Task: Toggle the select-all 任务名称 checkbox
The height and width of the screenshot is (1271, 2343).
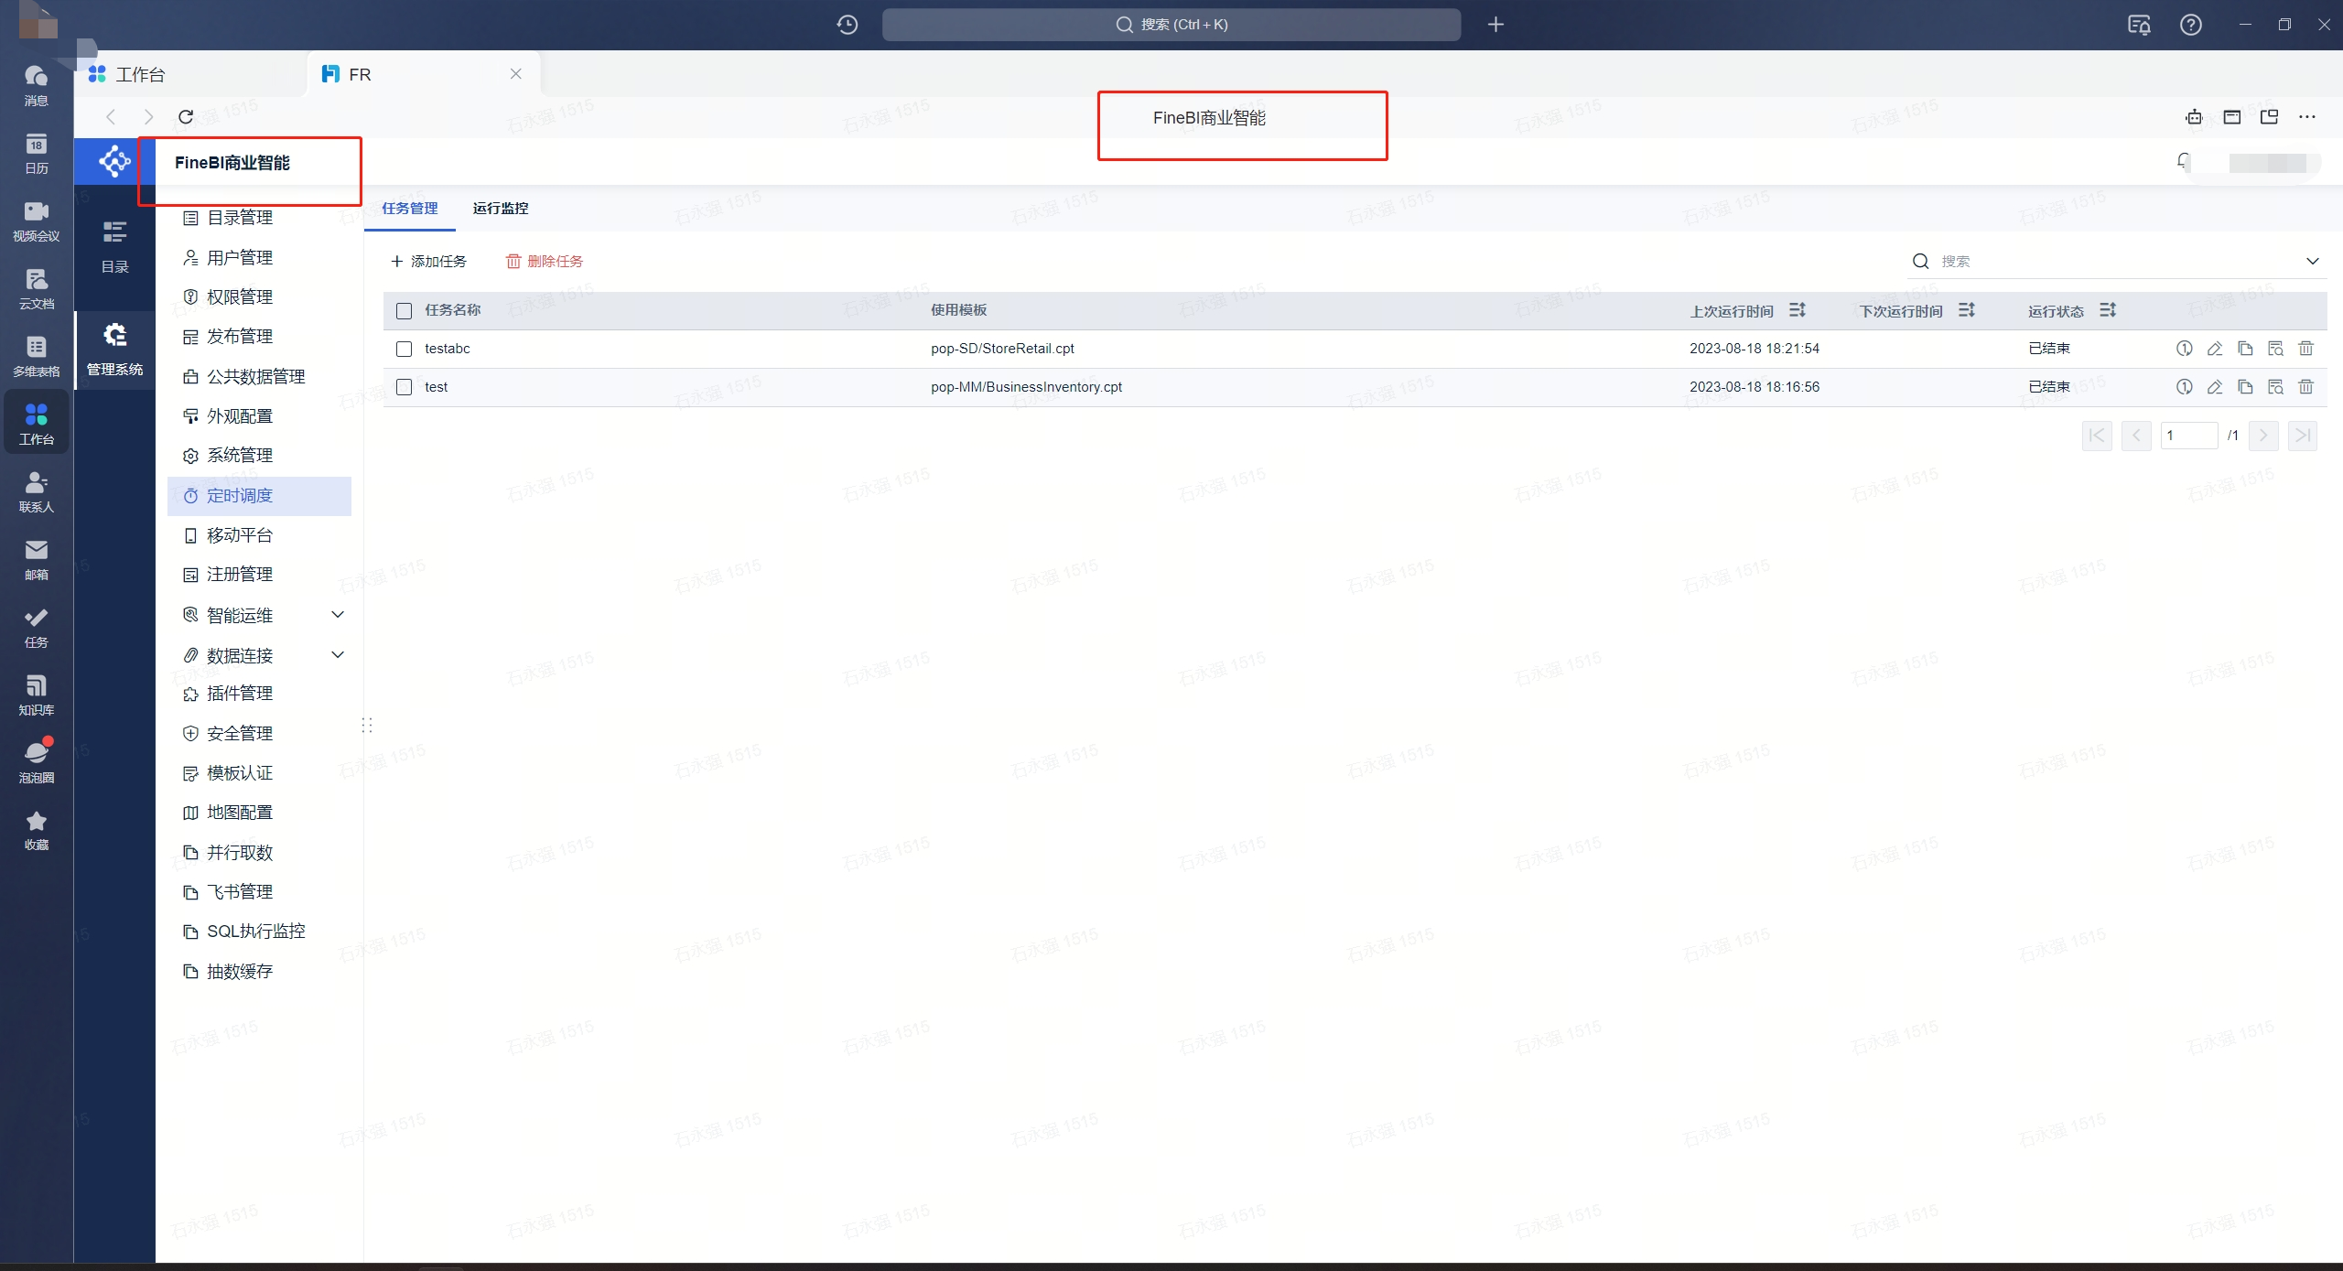Action: [404, 311]
